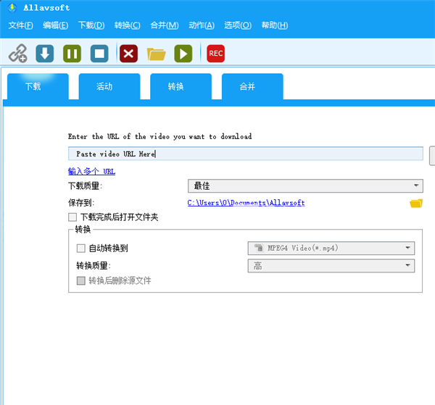Click the paste URL link icon
The height and width of the screenshot is (405, 435).
pyautogui.click(x=17, y=53)
